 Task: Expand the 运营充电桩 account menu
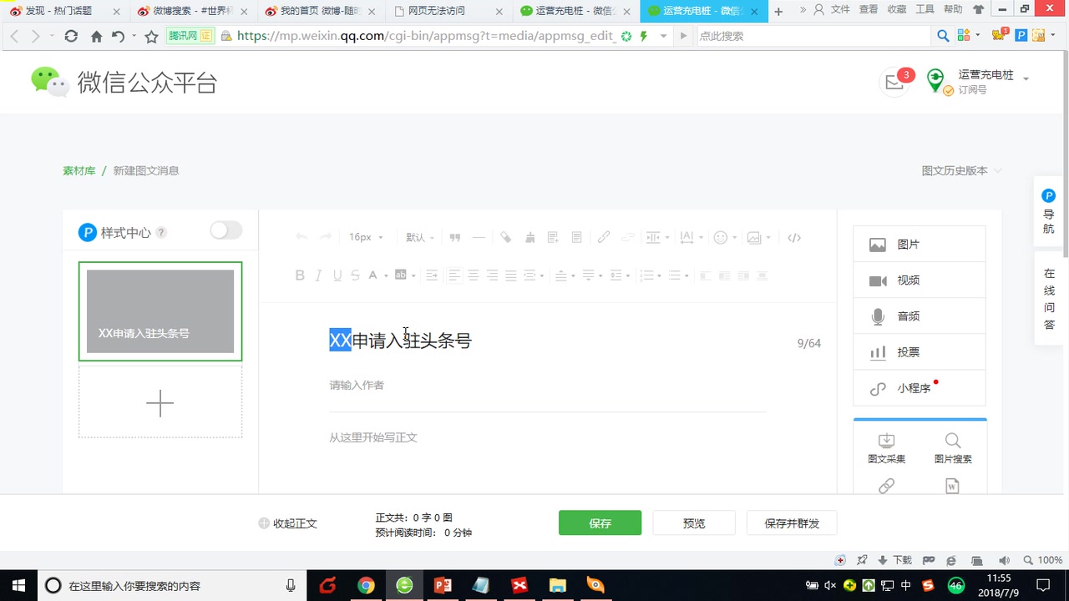[1026, 79]
